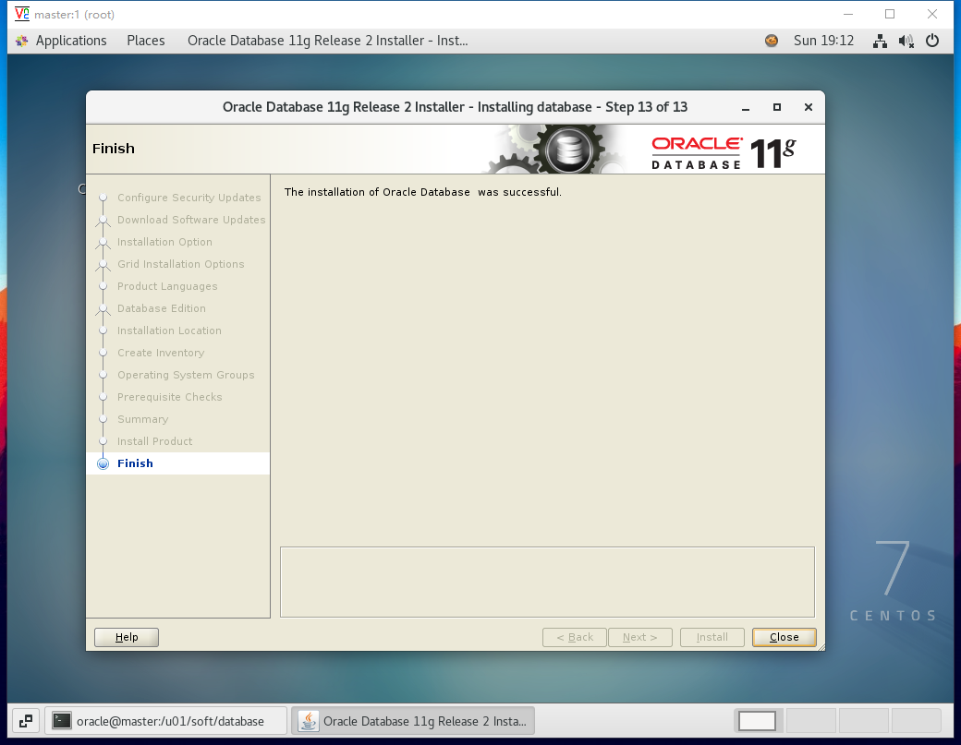961x745 pixels.
Task: Open the Places menu
Action: point(146,41)
